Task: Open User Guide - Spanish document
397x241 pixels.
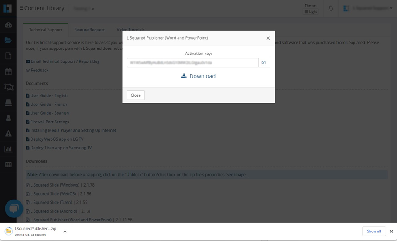Action: coord(50,113)
